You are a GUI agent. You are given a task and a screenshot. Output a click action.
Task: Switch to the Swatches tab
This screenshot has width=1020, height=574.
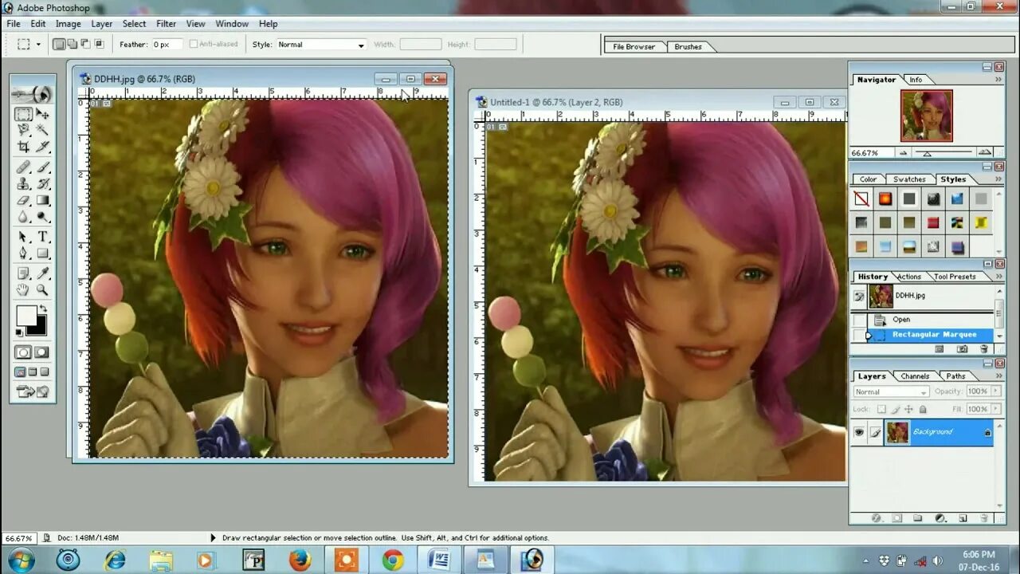(x=909, y=179)
